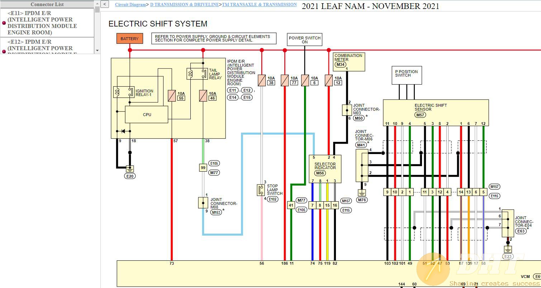Screen dimensions: 541x288
Task: Open the E15 connector label
Action: [247, 97]
